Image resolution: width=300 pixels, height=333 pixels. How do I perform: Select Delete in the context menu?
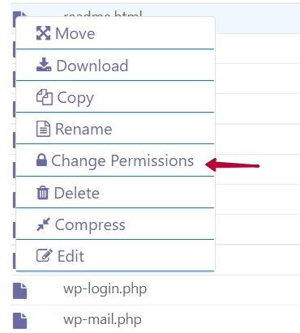pyautogui.click(x=115, y=193)
